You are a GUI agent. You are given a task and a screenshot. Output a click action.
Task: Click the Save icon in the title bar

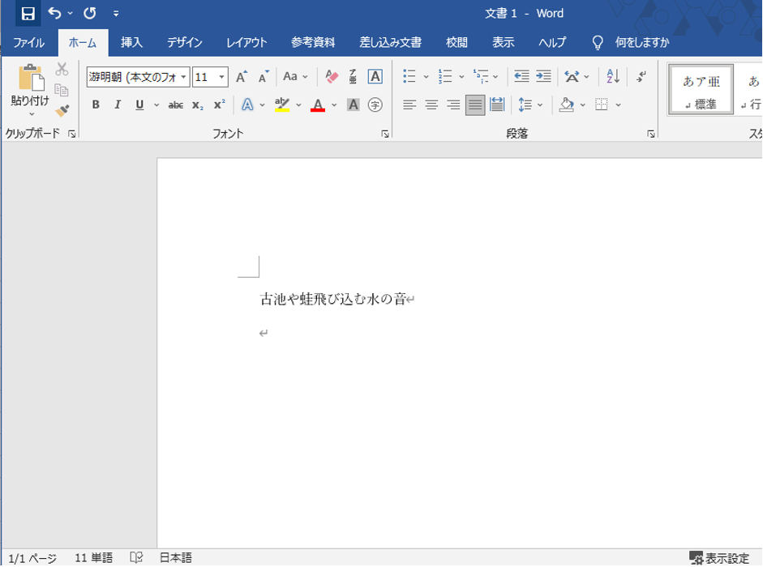point(28,13)
